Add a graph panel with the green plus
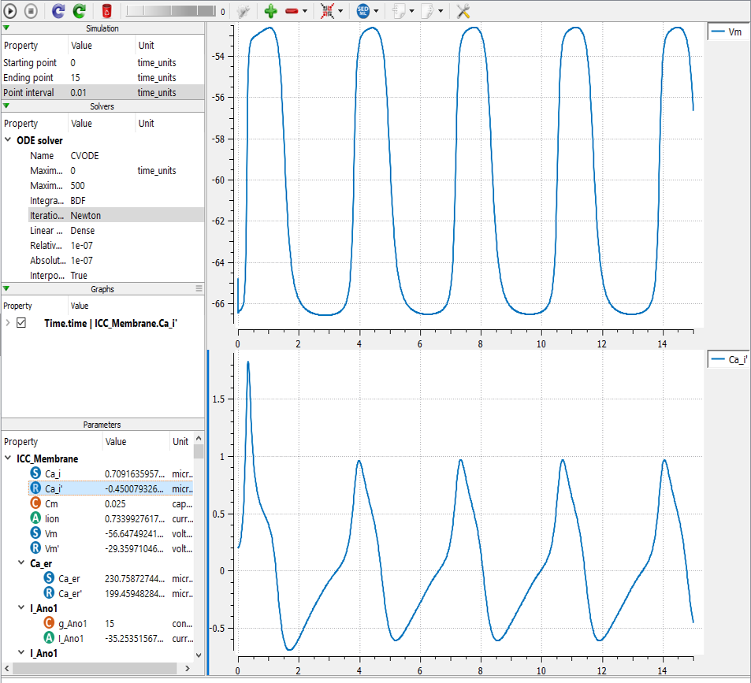The height and width of the screenshot is (683, 751). (x=270, y=11)
